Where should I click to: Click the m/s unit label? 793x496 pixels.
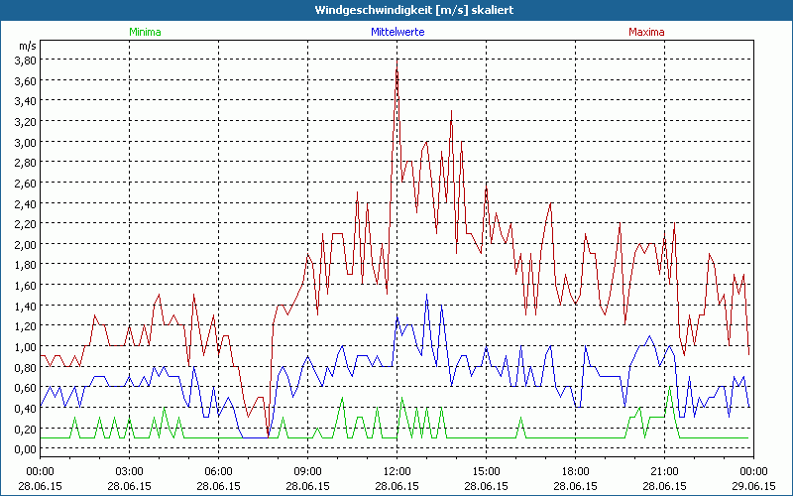[26, 45]
